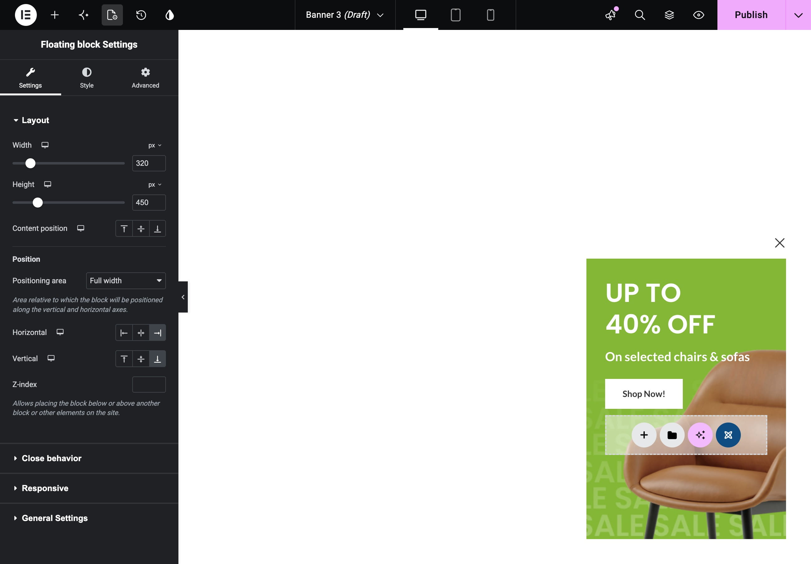
Task: Open the Elementor logo menu
Action: pos(26,15)
